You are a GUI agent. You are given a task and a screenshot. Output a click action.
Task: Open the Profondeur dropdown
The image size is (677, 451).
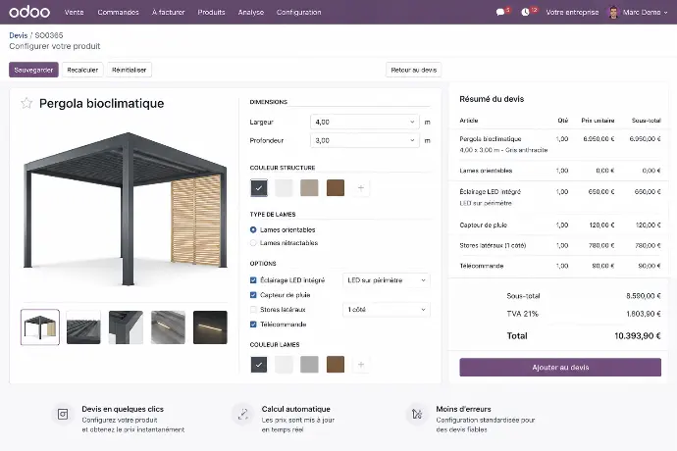(364, 141)
